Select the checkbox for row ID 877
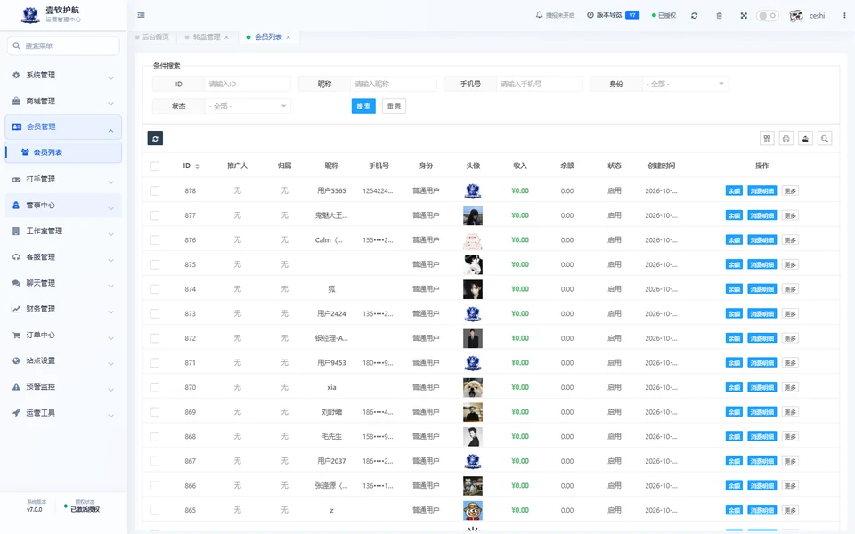This screenshot has height=534, width=855. [155, 215]
